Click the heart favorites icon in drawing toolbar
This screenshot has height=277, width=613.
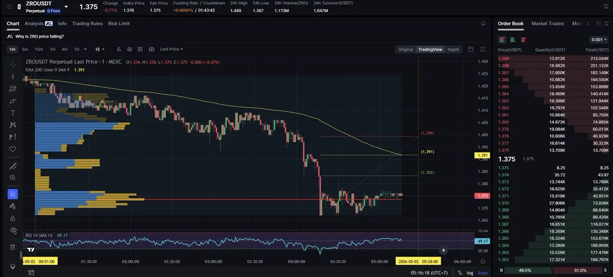13,149
